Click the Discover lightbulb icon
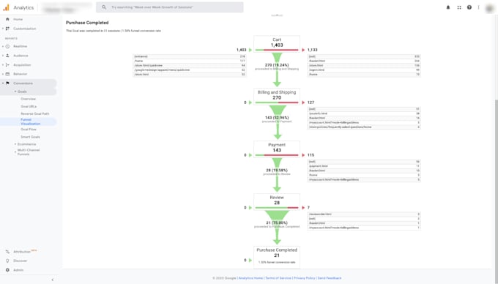 pos(7,261)
